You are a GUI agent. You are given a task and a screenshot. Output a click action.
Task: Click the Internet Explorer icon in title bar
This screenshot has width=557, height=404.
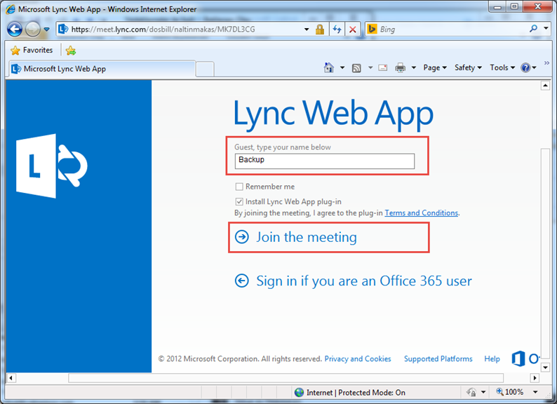[x=11, y=9]
